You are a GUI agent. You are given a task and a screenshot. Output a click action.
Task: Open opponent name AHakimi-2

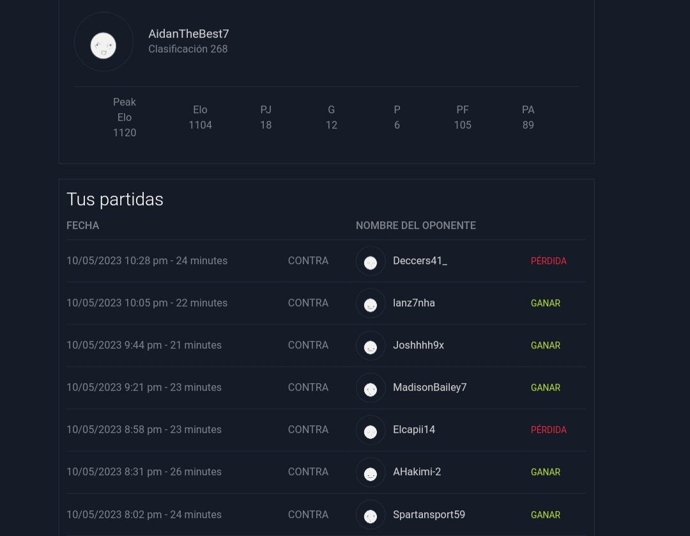pos(417,471)
